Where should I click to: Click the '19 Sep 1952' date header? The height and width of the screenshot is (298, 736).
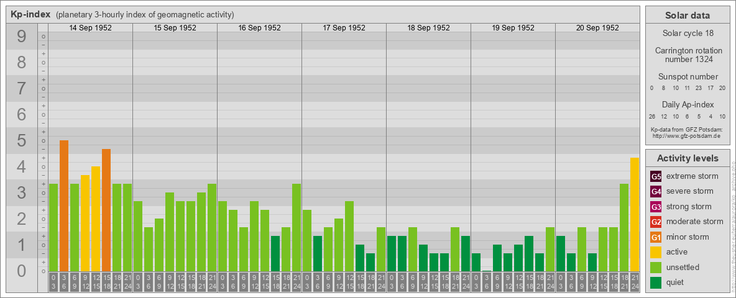[513, 28]
